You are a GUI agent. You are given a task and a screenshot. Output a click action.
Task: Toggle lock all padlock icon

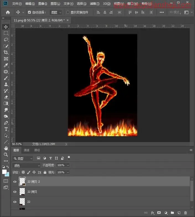point(45,172)
